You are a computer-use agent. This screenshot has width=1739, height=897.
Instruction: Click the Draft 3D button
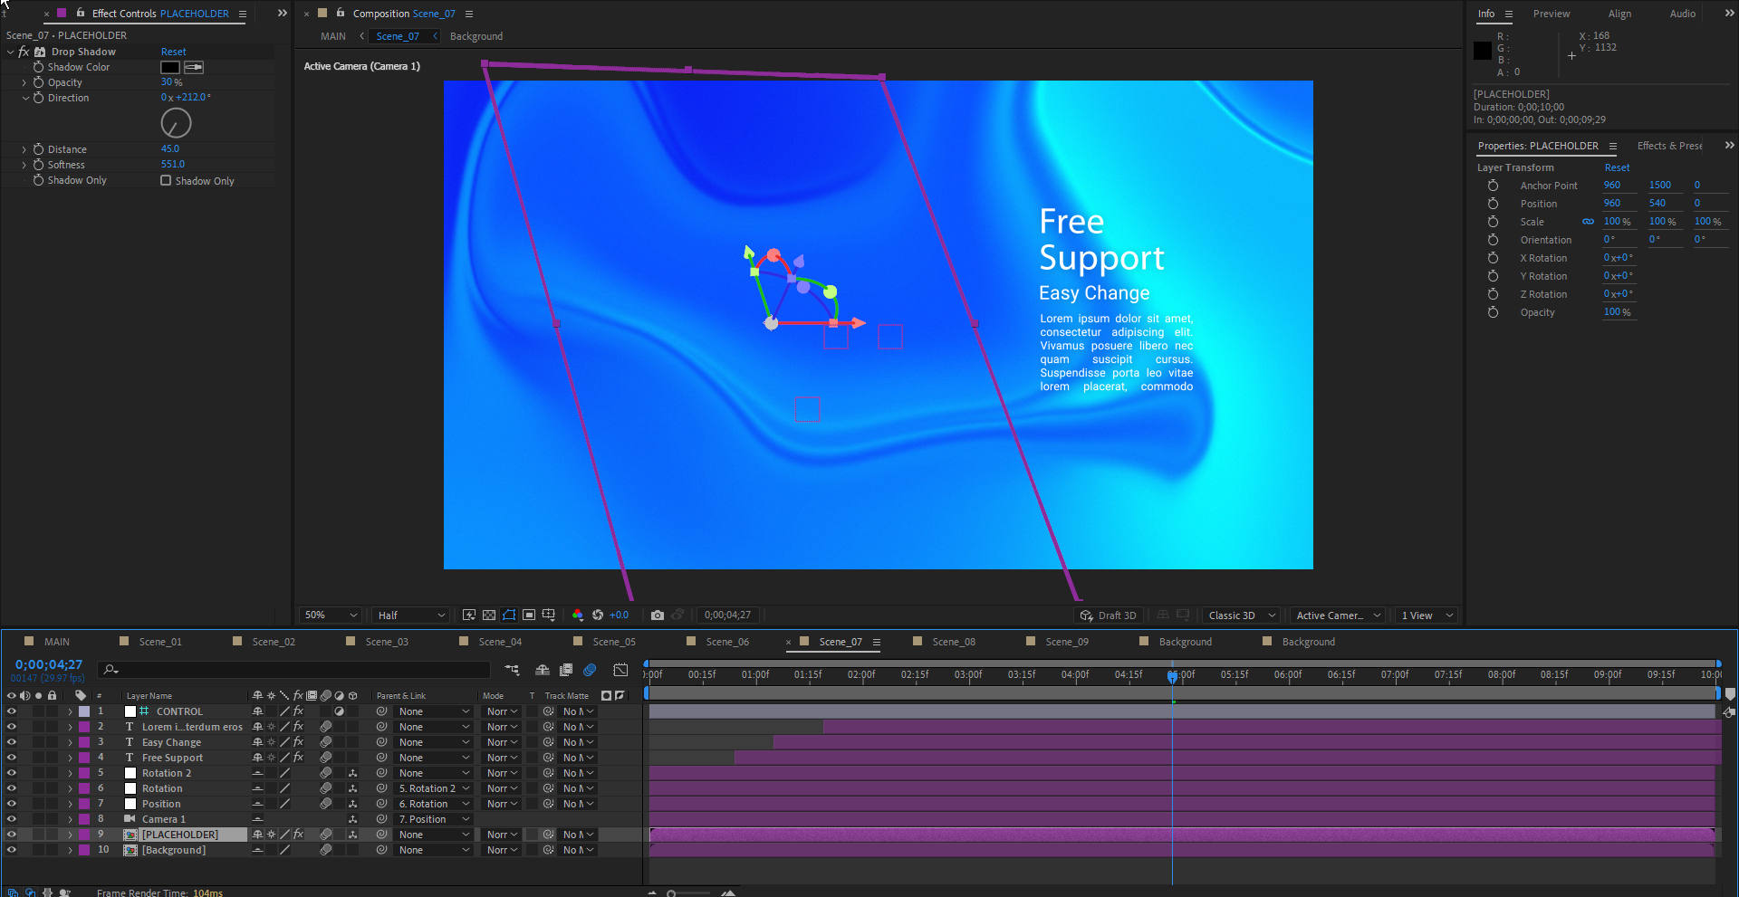pyautogui.click(x=1108, y=615)
